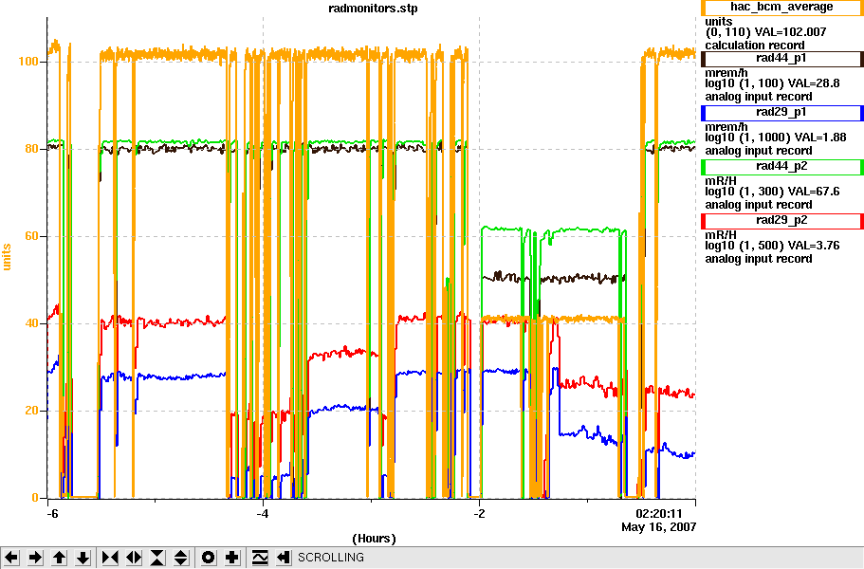864x569 pixels.
Task: Zoom out vertically with the up-down triangles icon
Action: (181, 558)
